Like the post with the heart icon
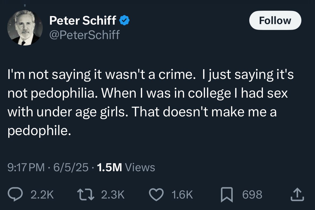This screenshot has width=315, height=210. pyautogui.click(x=156, y=194)
